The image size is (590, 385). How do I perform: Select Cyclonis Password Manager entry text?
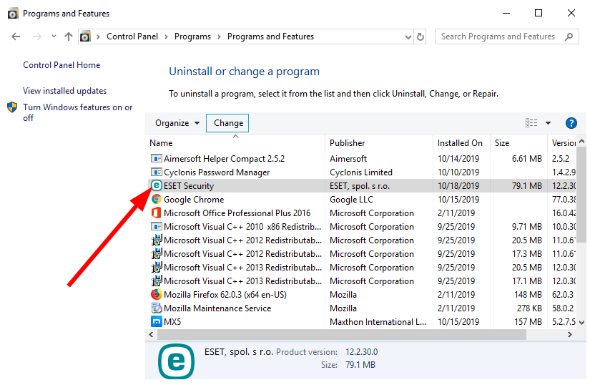[217, 172]
